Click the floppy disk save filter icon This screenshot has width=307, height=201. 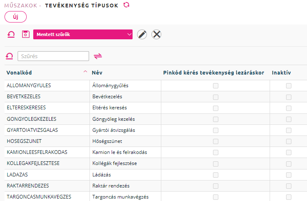pyautogui.click(x=25, y=34)
